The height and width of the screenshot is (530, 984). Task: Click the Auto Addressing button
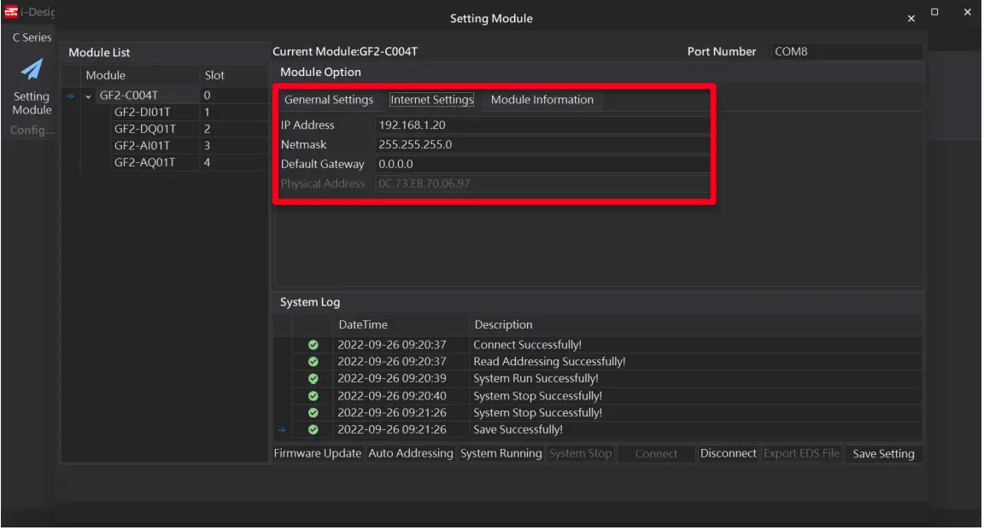pos(410,453)
